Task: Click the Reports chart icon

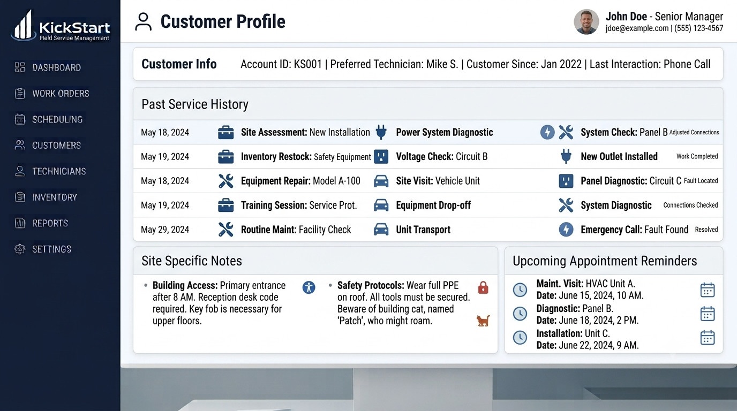Action: point(20,223)
